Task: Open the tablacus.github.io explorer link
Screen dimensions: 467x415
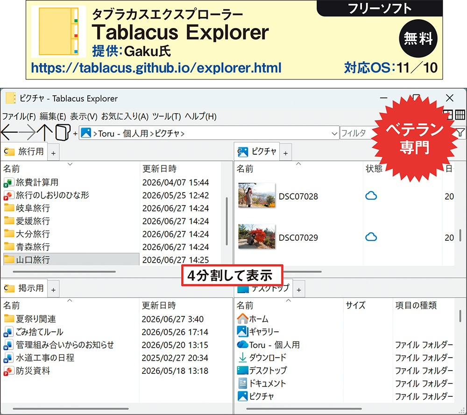Action: 156,68
